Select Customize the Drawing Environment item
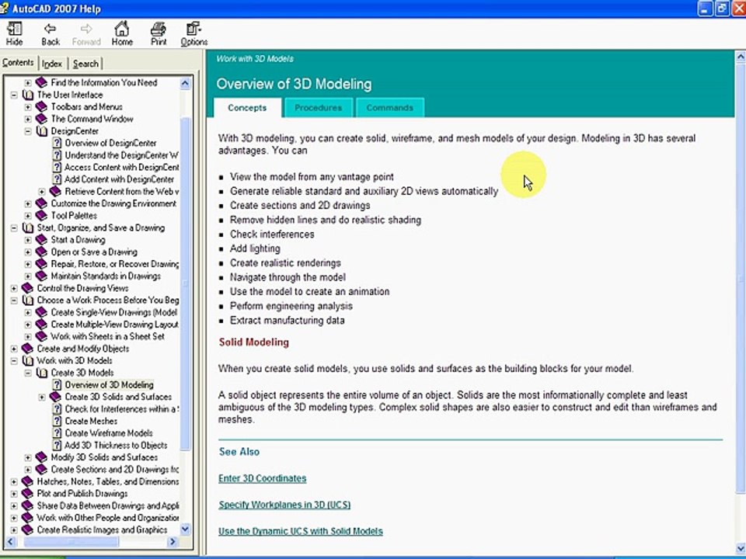 pos(113,203)
